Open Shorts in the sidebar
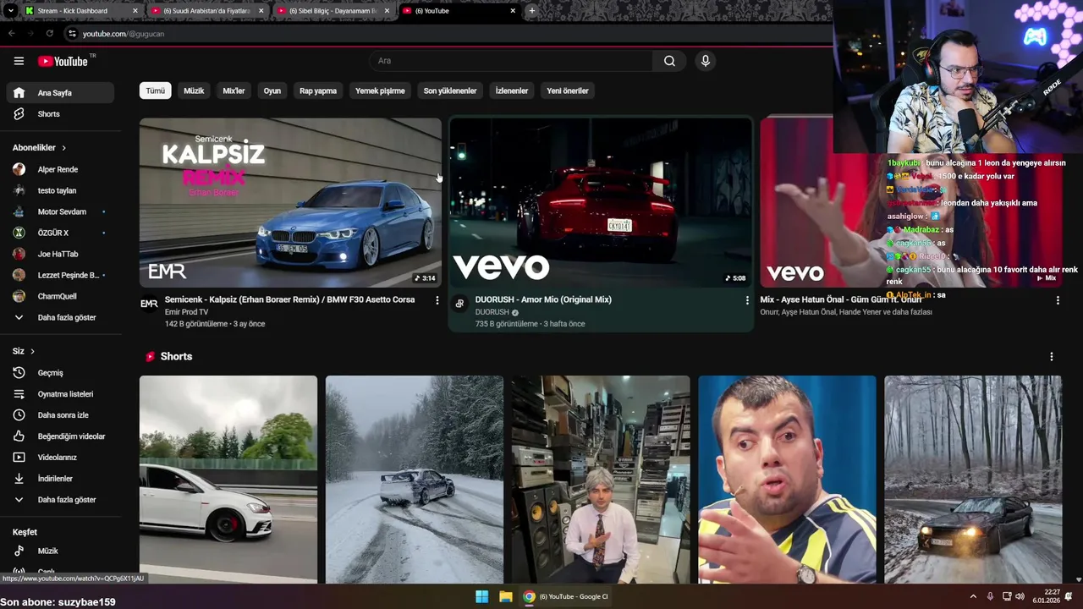1083x609 pixels. [x=59, y=114]
